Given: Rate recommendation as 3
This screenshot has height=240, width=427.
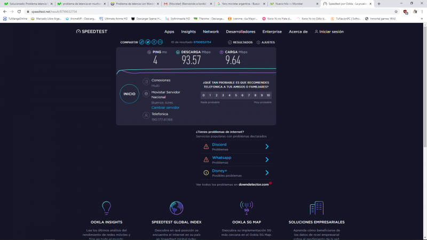Looking at the screenshot, I should click(x=223, y=95).
